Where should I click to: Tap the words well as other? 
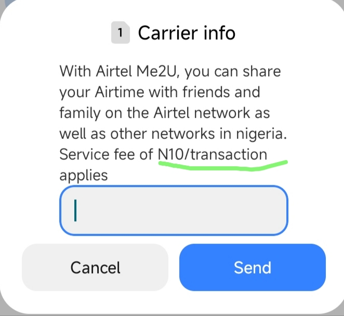[103, 134]
